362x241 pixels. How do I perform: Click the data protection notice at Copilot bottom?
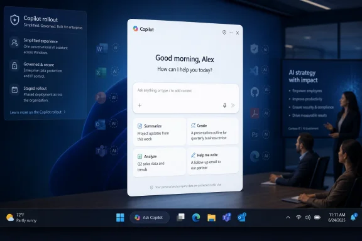[x=186, y=186]
